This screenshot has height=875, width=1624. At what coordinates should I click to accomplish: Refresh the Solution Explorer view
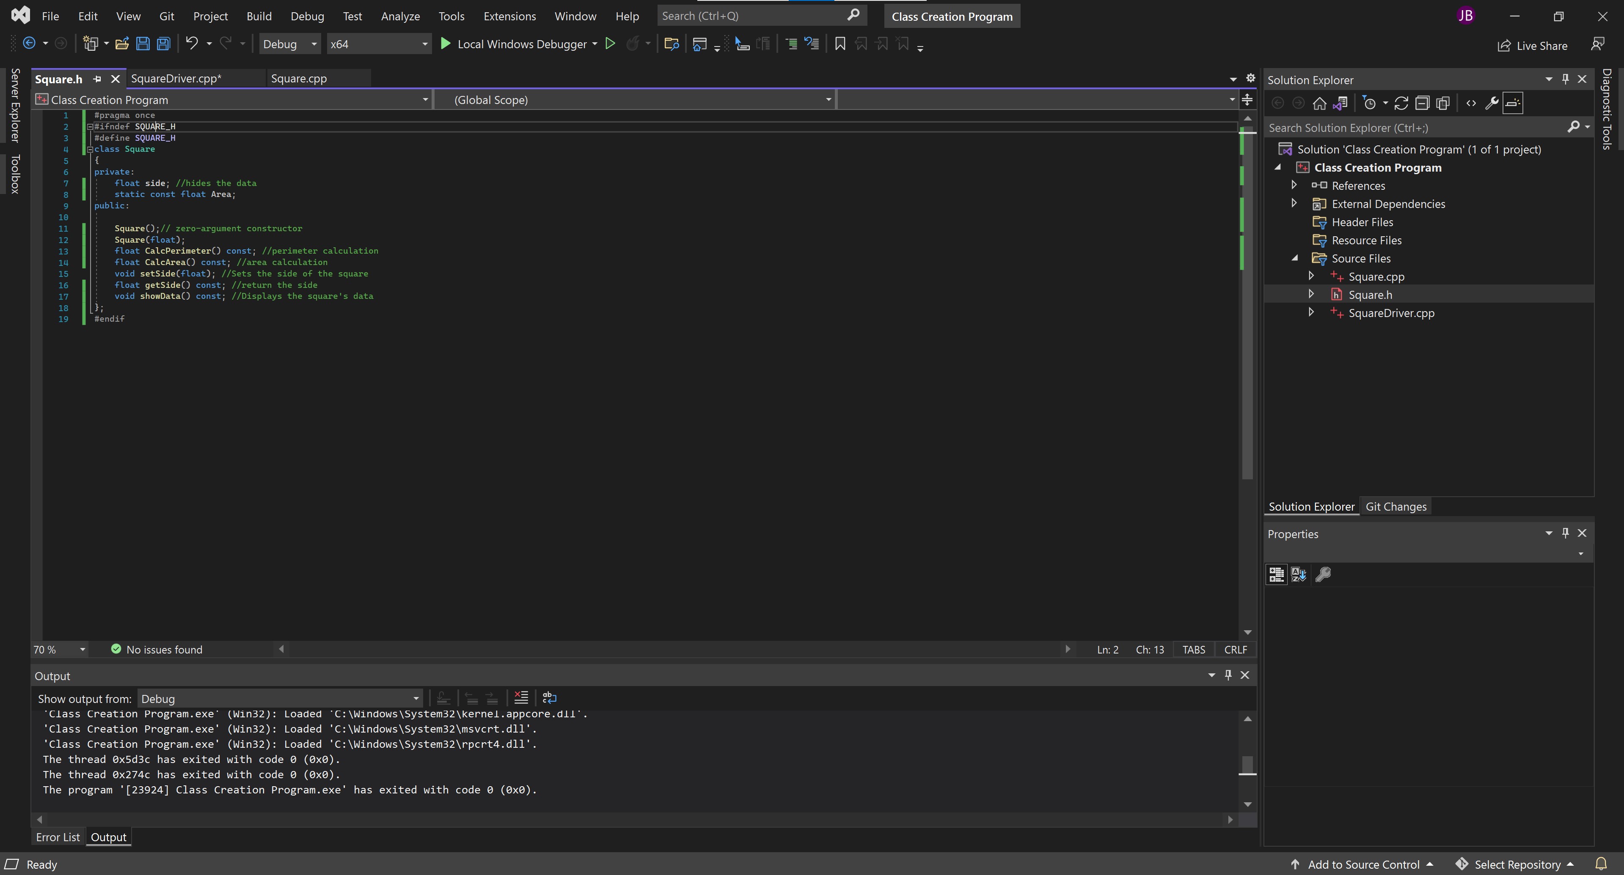click(1402, 103)
